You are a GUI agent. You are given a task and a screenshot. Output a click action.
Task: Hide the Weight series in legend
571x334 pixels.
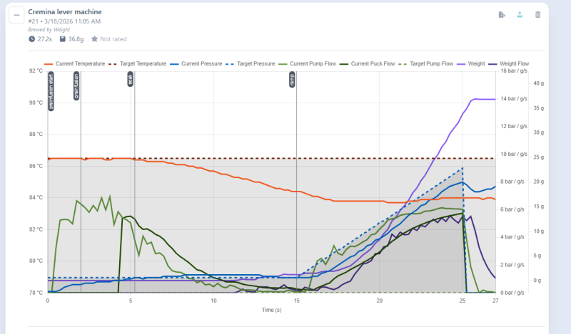point(471,63)
